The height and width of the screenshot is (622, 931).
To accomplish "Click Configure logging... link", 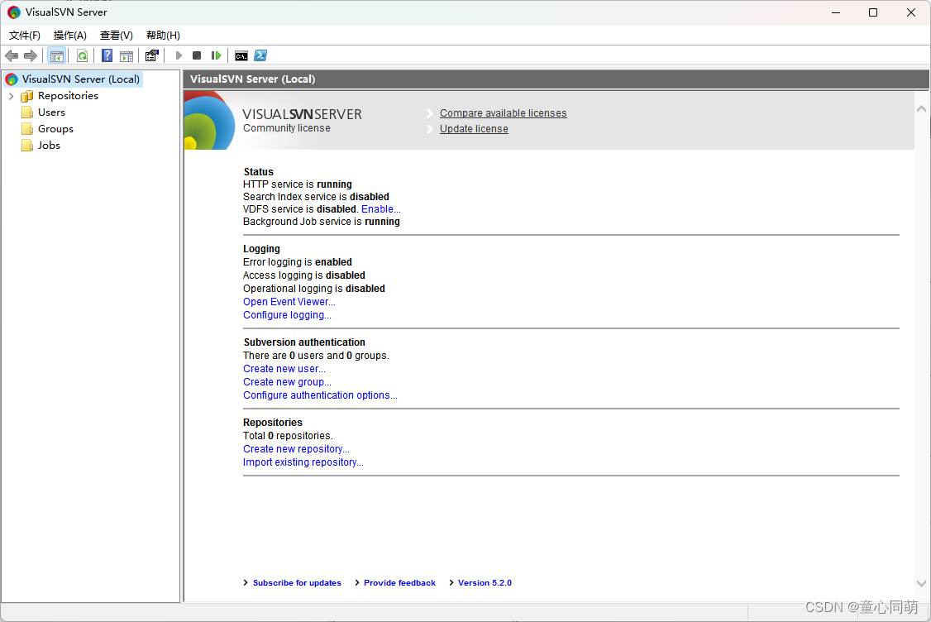I will coord(287,315).
